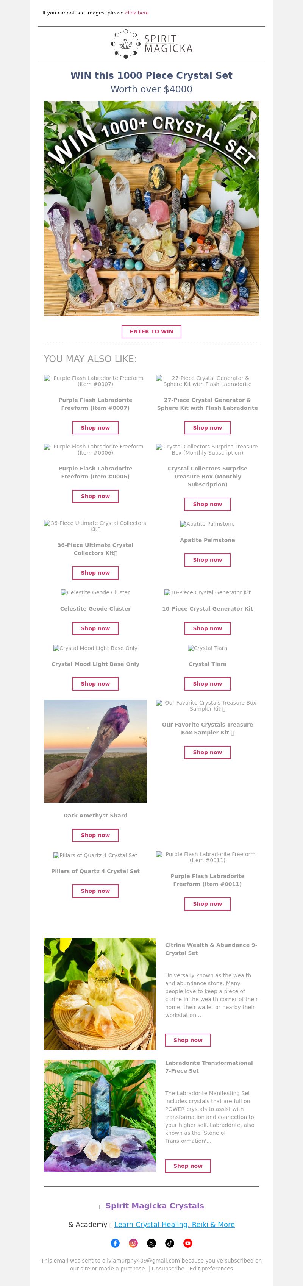Open Pillars of Quartz 4 Crystal Set title
303x1286 pixels.
(95, 871)
